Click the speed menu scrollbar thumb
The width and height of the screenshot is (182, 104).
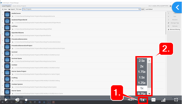(x=149, y=75)
